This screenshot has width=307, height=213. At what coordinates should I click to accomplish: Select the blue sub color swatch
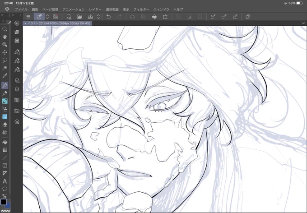tap(8, 206)
